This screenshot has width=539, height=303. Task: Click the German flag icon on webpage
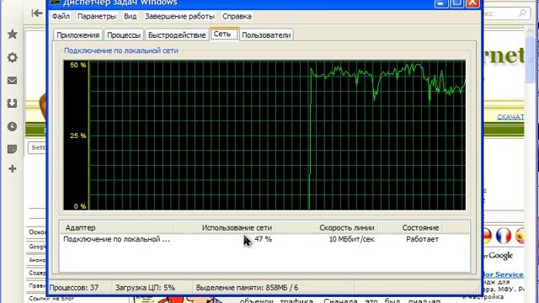[x=488, y=236]
